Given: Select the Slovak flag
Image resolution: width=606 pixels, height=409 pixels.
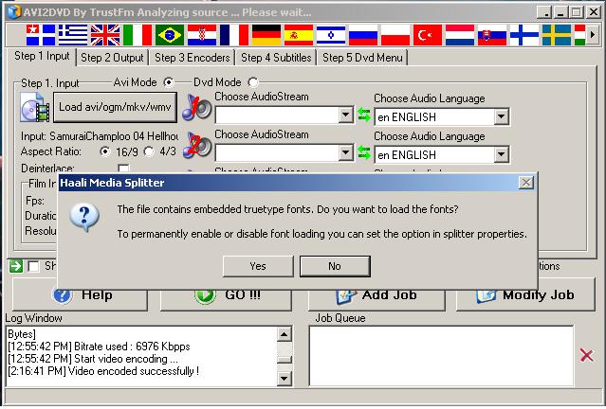Looking at the screenshot, I should click(492, 35).
